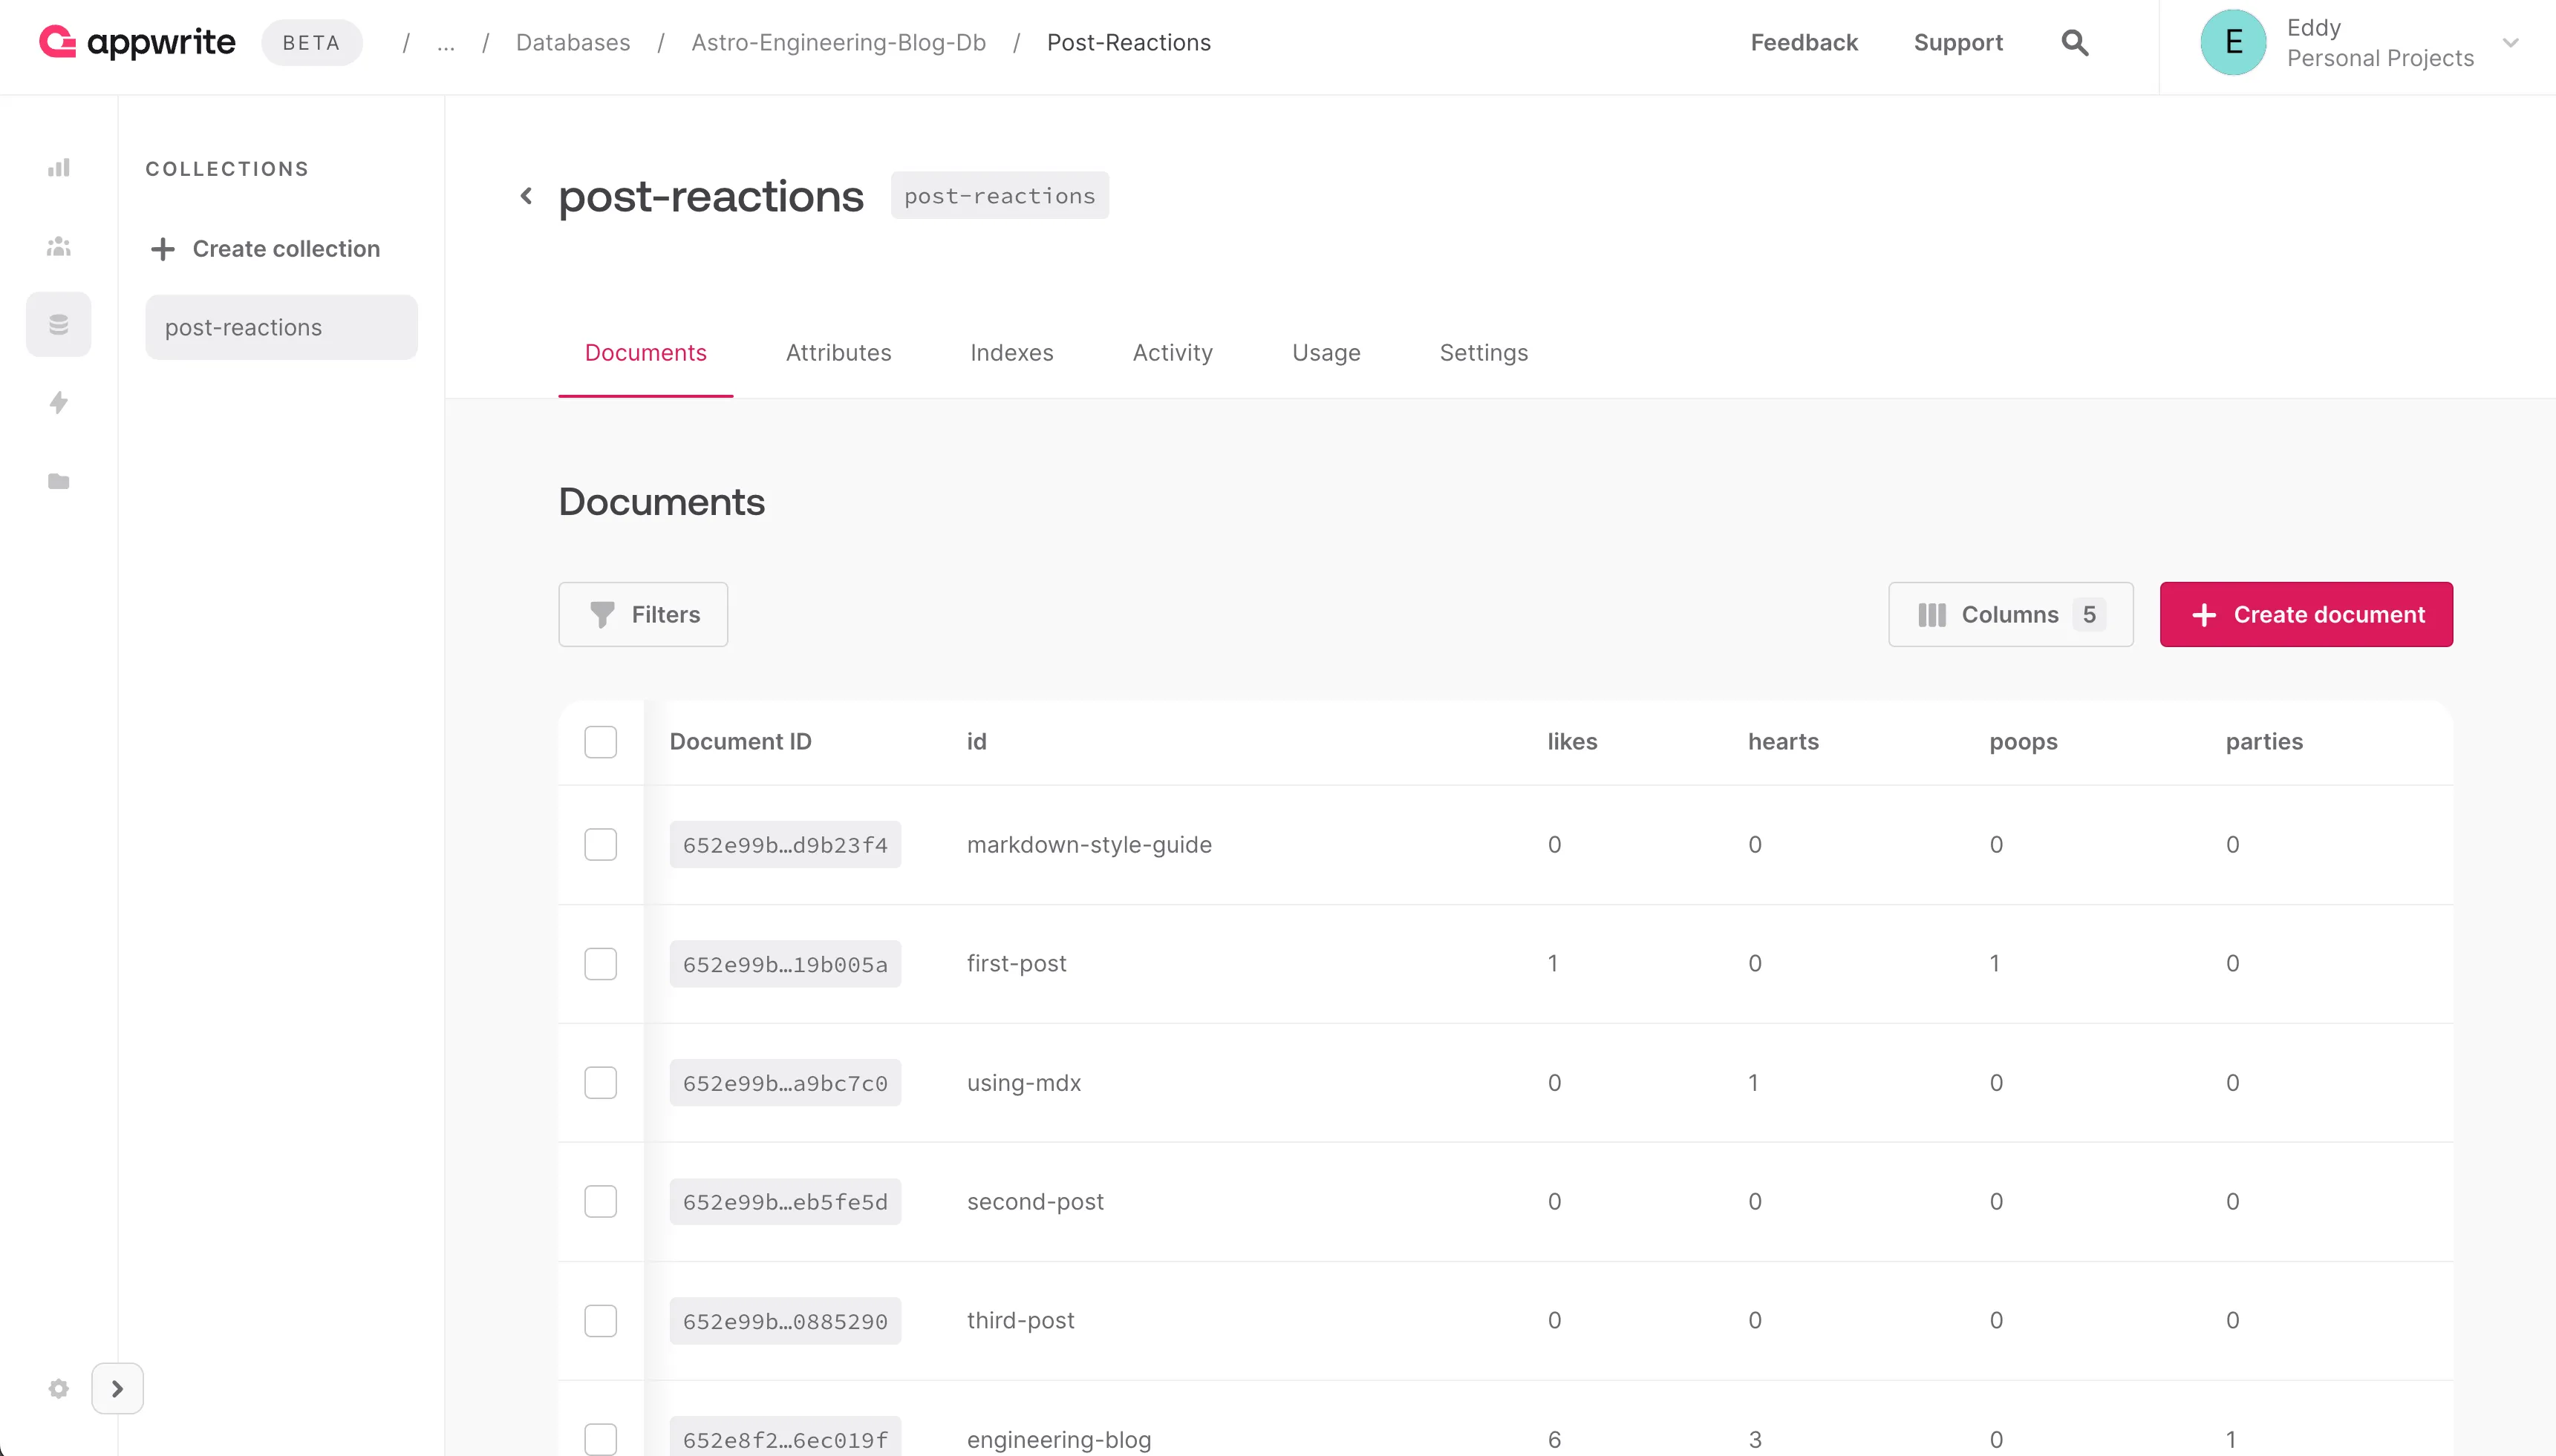
Task: Check the select-all documents checkbox
Action: (600, 741)
